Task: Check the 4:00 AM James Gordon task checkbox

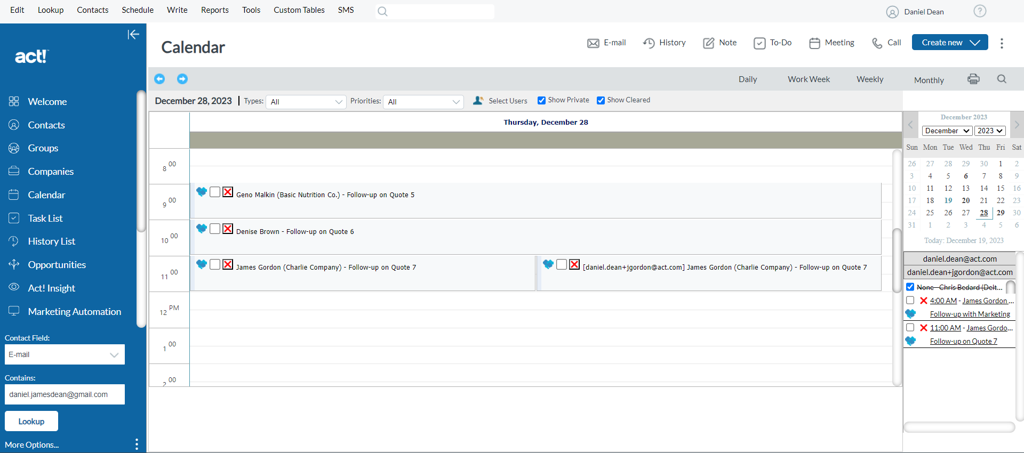Action: [x=910, y=301]
